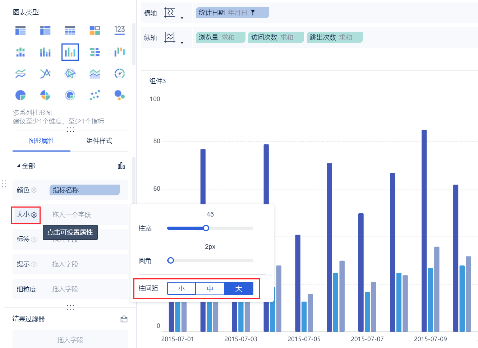Image resolution: width=478 pixels, height=348 pixels.
Task: Open the 跳出次数 求和 field dropdown
Action: point(335,37)
